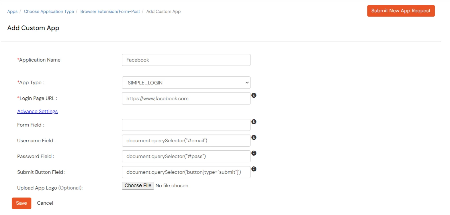Cancel adding the custom app
This screenshot has height=215, width=450.
point(45,203)
